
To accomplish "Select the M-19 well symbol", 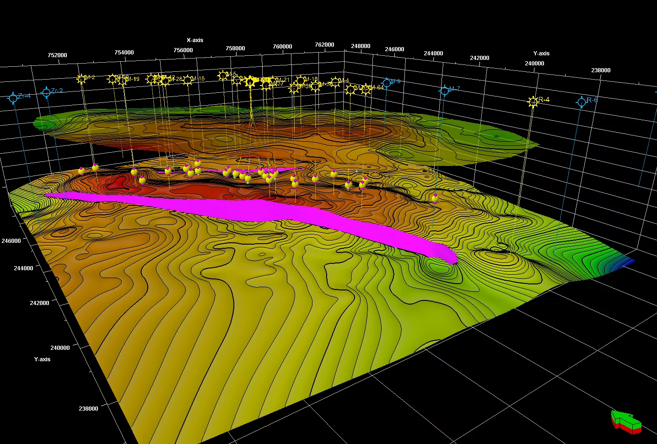I will 122,80.
